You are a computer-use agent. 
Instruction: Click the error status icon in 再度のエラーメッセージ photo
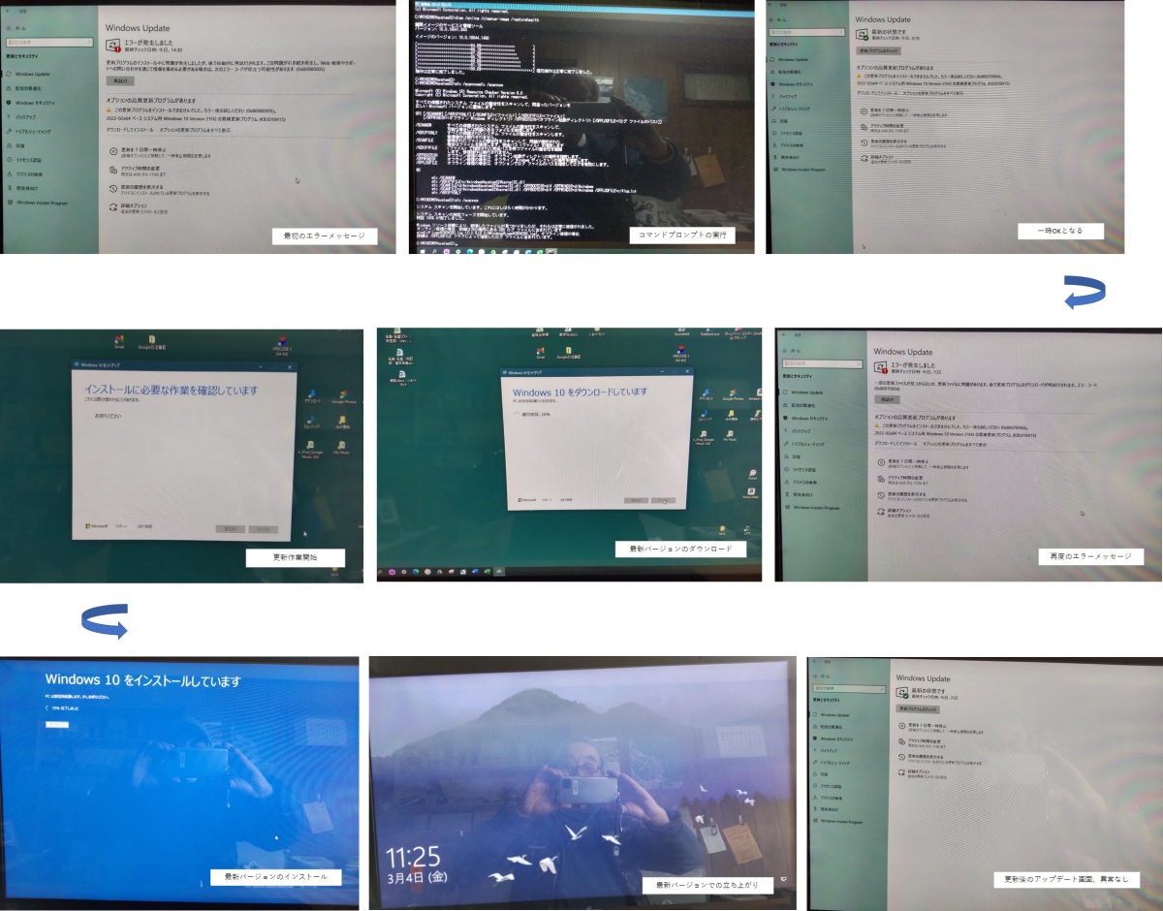click(x=881, y=368)
